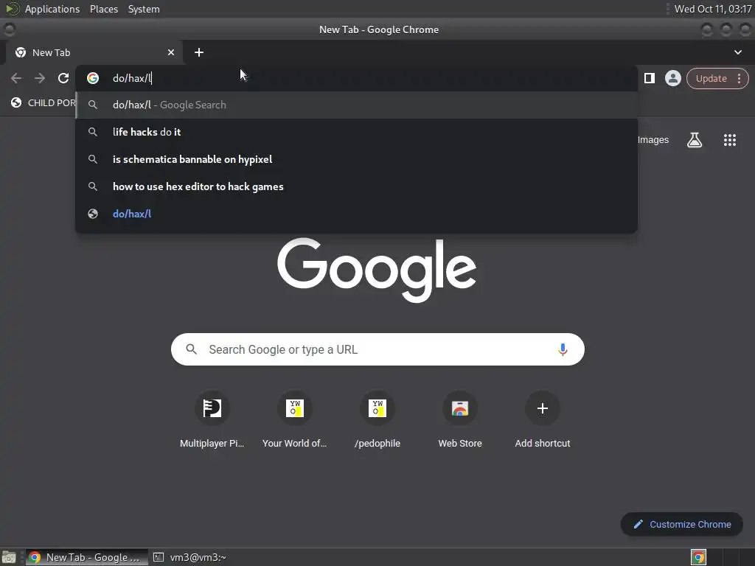Open the Places menu
The height and width of the screenshot is (566, 755).
click(x=103, y=9)
